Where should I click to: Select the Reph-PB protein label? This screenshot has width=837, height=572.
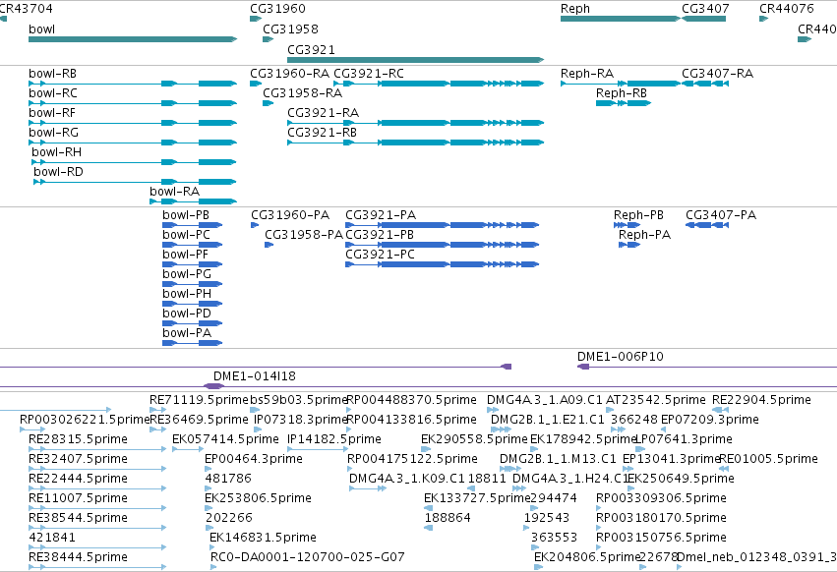coord(638,215)
